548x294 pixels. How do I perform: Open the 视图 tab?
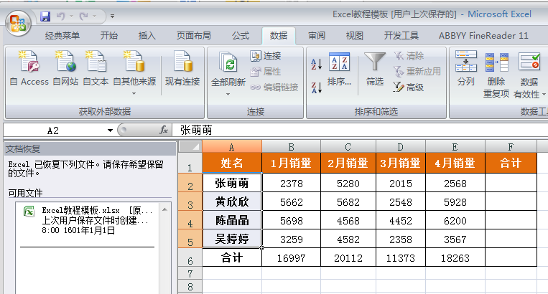(x=355, y=36)
